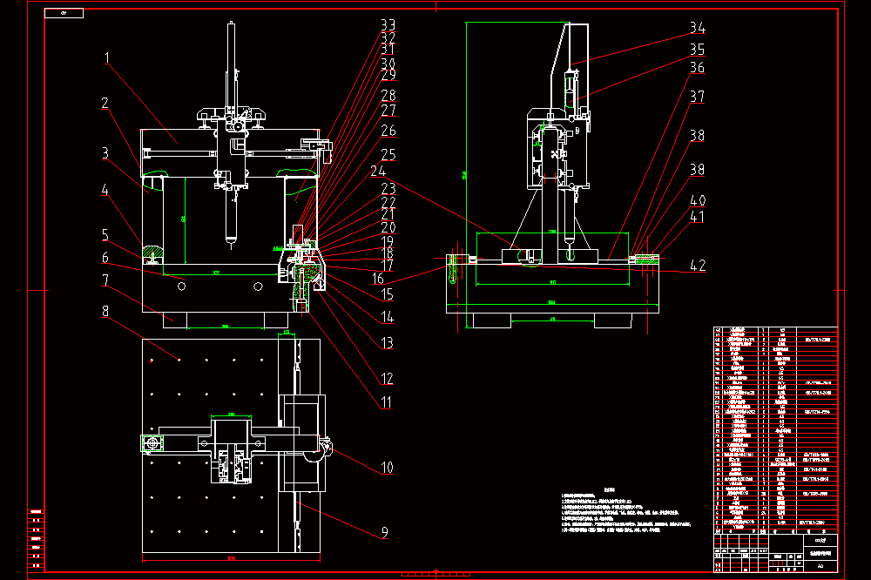Screen dimensions: 871x580
Task: Click part callout number 3
Action: pyautogui.click(x=105, y=152)
